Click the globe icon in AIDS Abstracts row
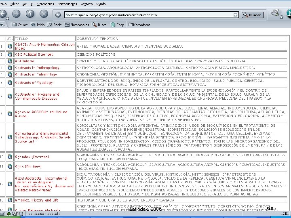The width and height of the screenshot is (291, 218). pos(10,184)
